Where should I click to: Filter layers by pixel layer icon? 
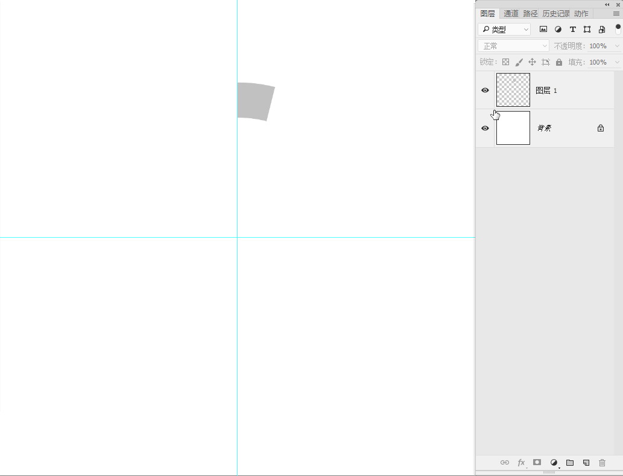click(x=543, y=29)
